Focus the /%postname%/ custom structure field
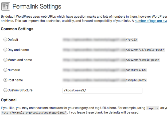Screen dimensions: 167x117 (102, 91)
